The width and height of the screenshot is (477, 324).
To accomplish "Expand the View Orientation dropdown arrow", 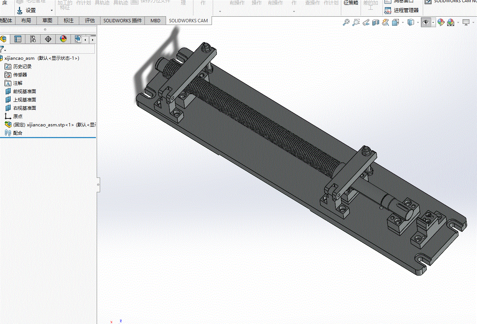I will (x=402, y=23).
